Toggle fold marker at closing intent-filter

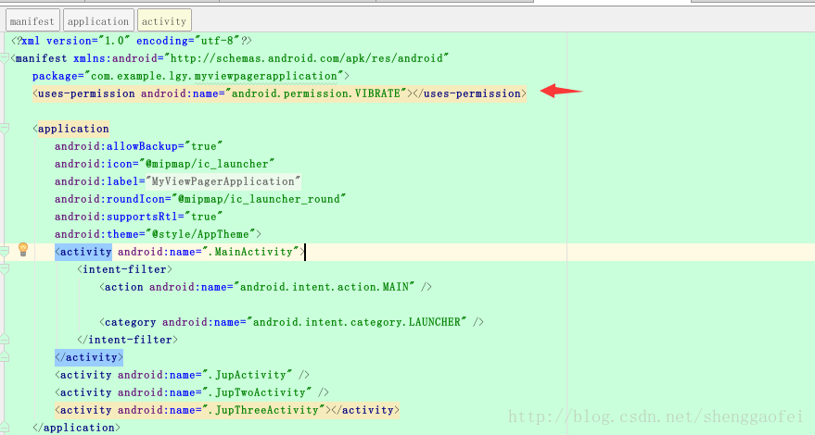[4, 340]
